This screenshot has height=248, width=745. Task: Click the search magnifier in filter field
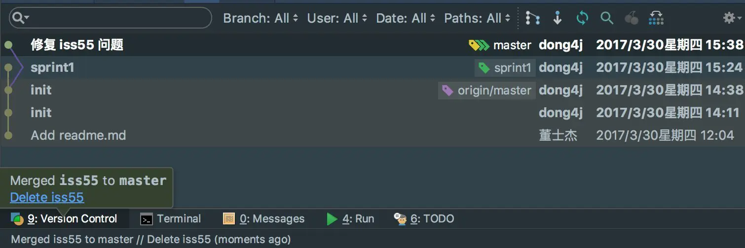point(20,18)
